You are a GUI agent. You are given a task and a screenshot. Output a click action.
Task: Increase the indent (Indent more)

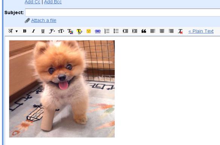tap(134, 31)
